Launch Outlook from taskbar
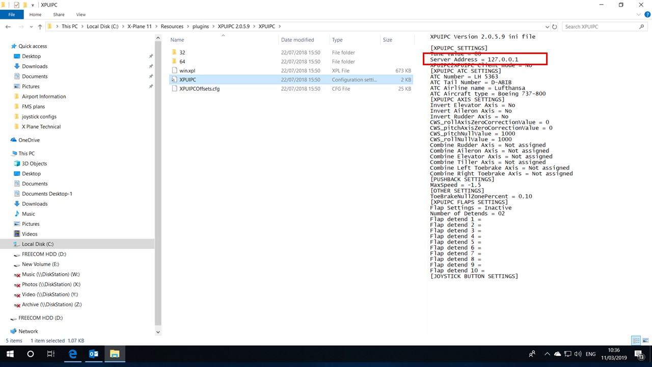The height and width of the screenshot is (367, 652). 94,354
